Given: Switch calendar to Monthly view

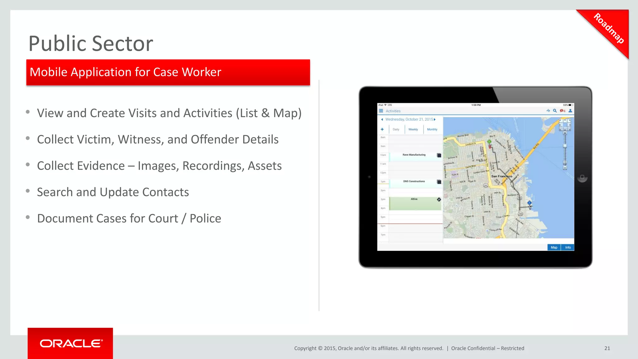Looking at the screenshot, I should tap(432, 129).
